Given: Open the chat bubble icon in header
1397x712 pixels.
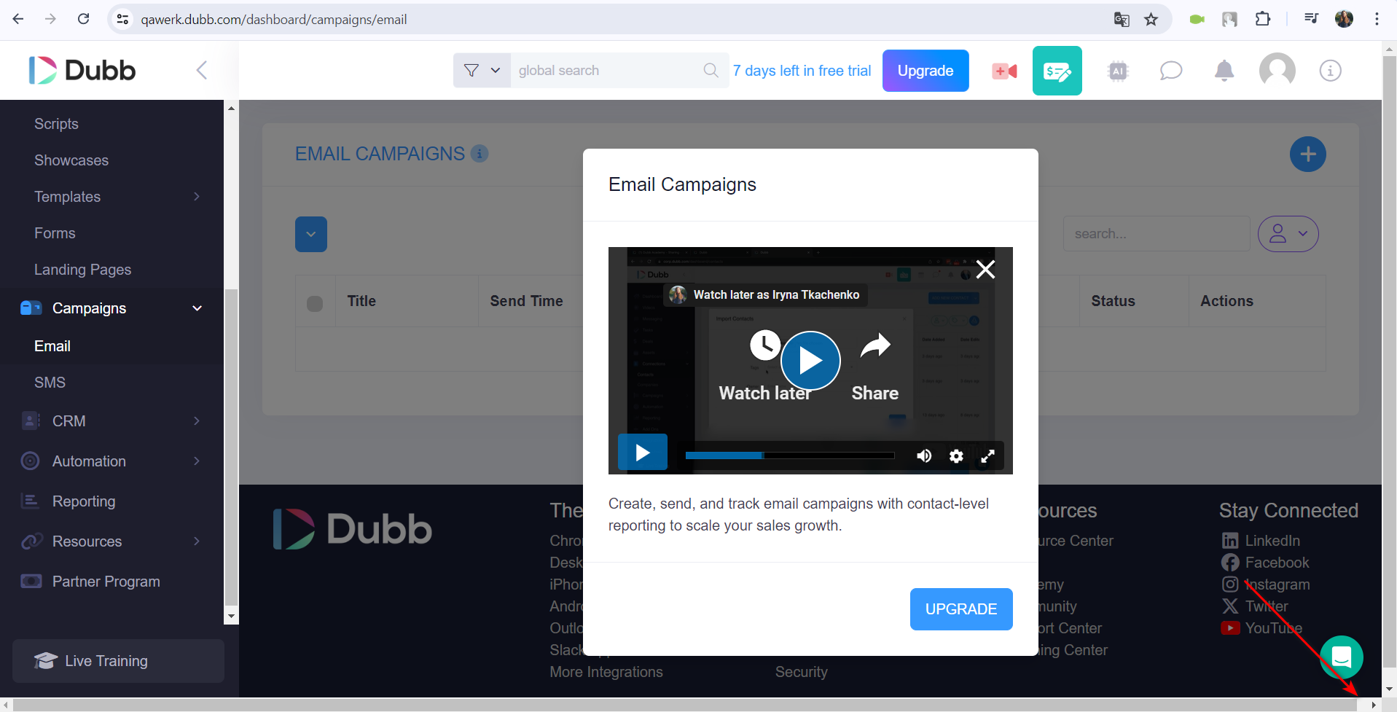Looking at the screenshot, I should click(1171, 71).
